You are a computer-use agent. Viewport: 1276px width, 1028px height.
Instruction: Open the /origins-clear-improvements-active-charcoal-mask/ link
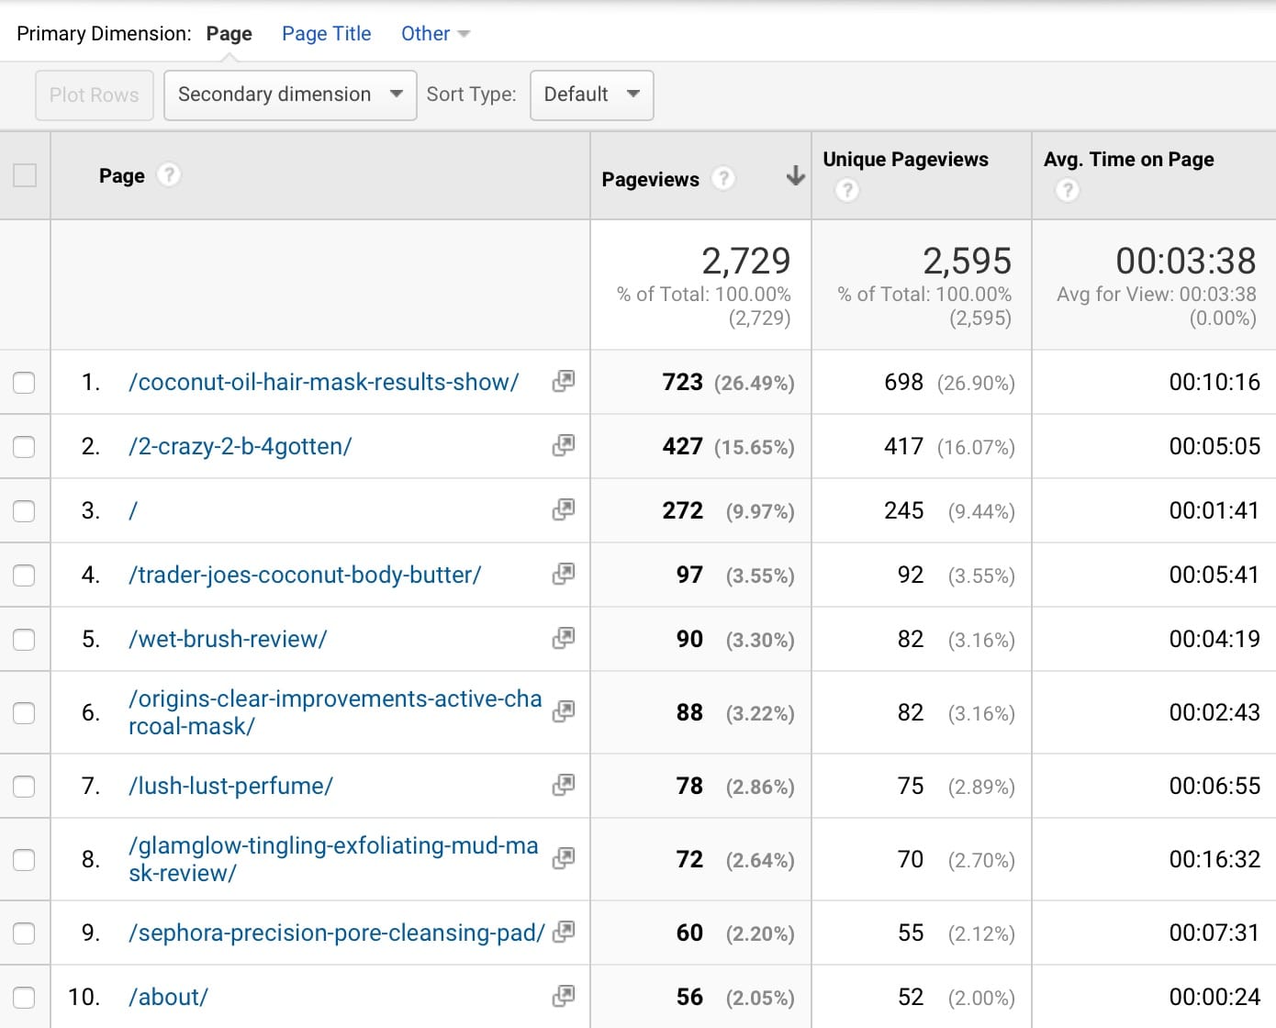(x=335, y=712)
